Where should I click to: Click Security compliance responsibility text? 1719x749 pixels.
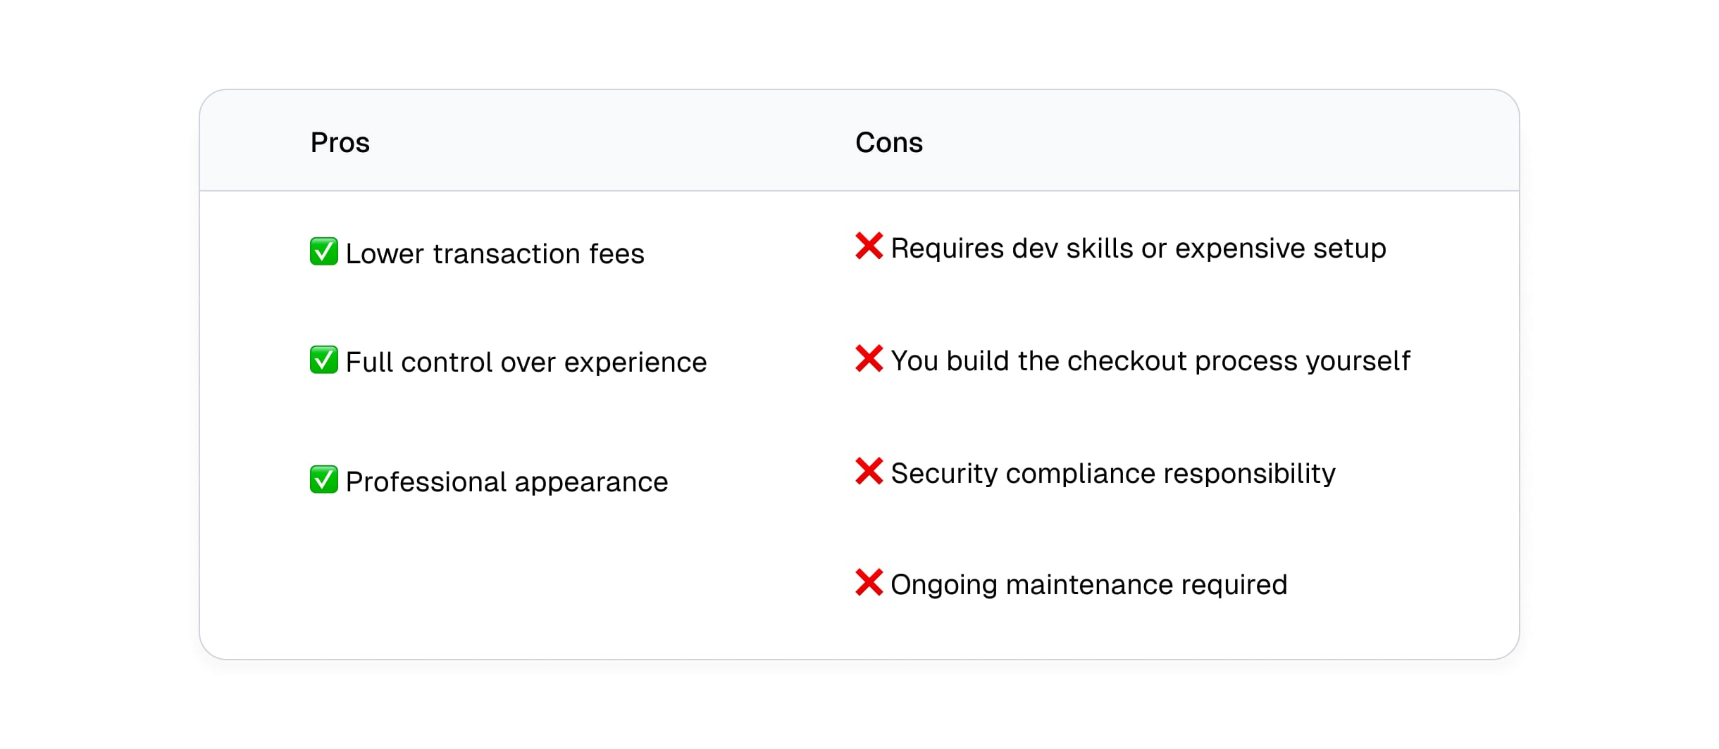coord(1113,474)
